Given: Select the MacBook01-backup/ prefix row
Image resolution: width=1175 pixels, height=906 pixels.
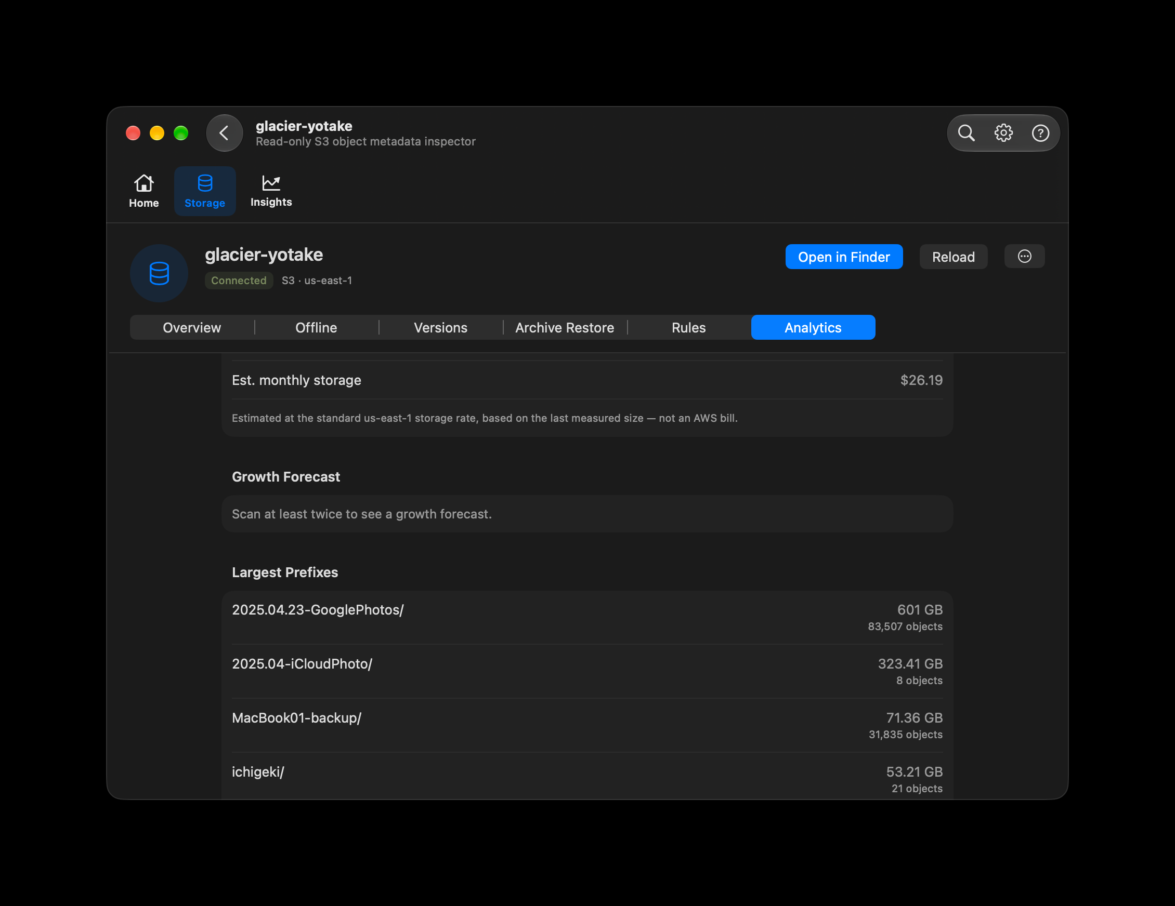Looking at the screenshot, I should tap(587, 725).
